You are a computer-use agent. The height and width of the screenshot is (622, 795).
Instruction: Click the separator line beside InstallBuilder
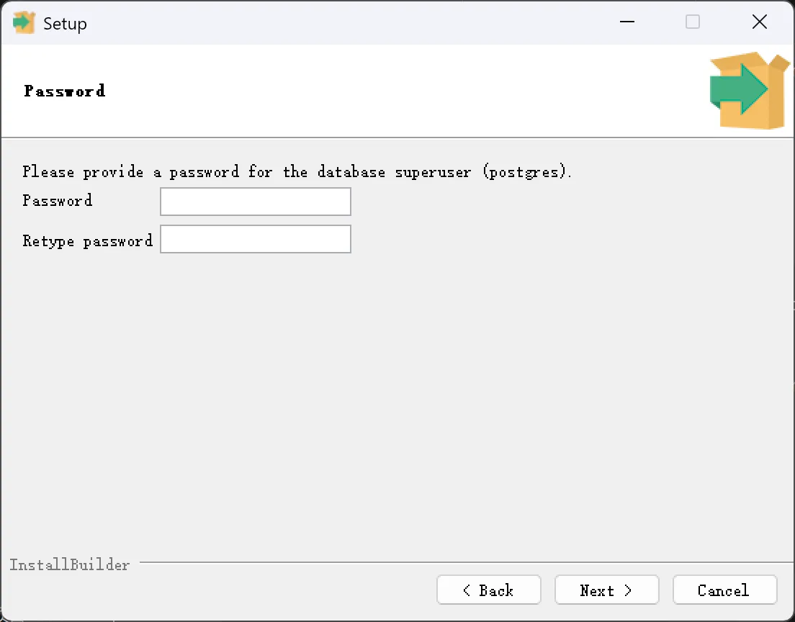coord(467,562)
